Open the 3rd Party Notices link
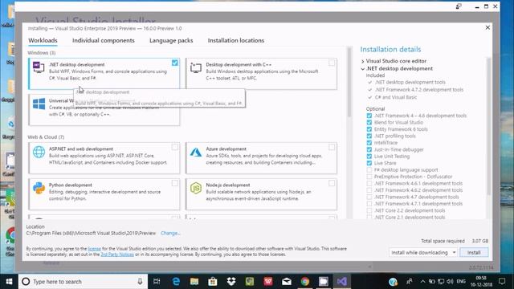The image size is (514, 289). [x=117, y=254]
